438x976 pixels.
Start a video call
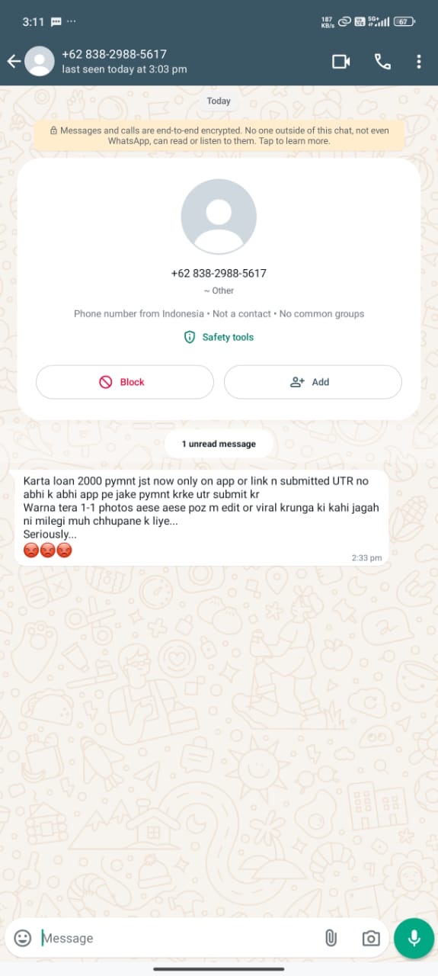(x=341, y=62)
